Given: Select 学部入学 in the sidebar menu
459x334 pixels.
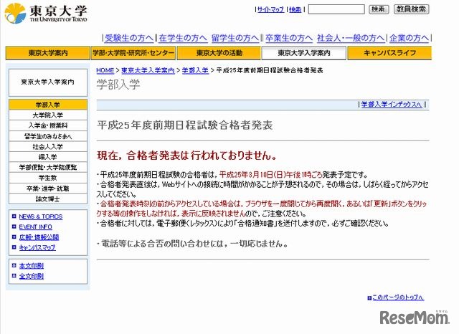Looking at the screenshot, I should click(x=48, y=105).
